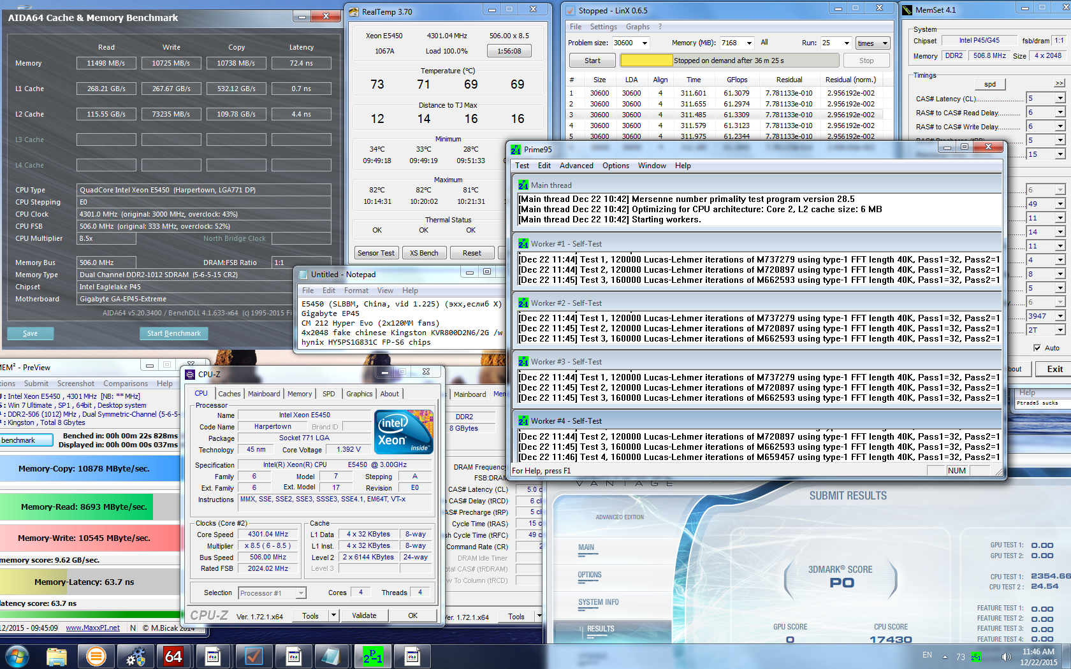Click the yellow LinX progress bar

coord(646,61)
